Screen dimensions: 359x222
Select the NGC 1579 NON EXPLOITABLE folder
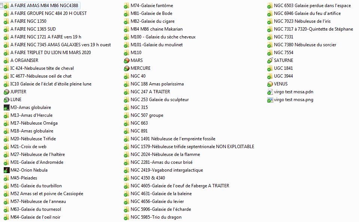click(192, 147)
